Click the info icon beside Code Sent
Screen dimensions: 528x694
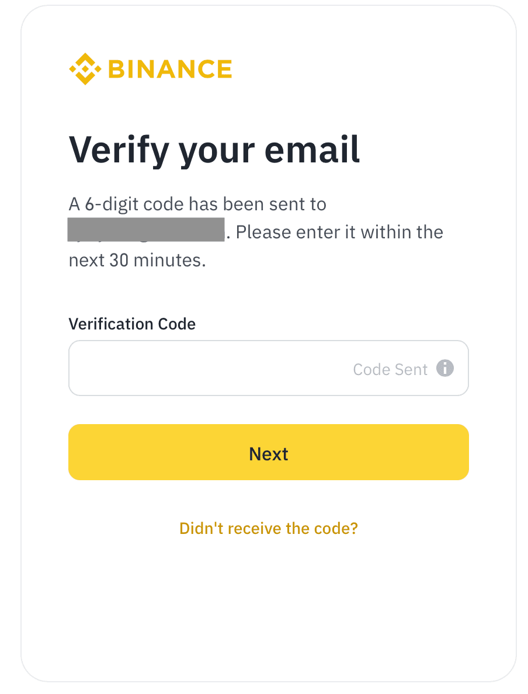pos(445,368)
